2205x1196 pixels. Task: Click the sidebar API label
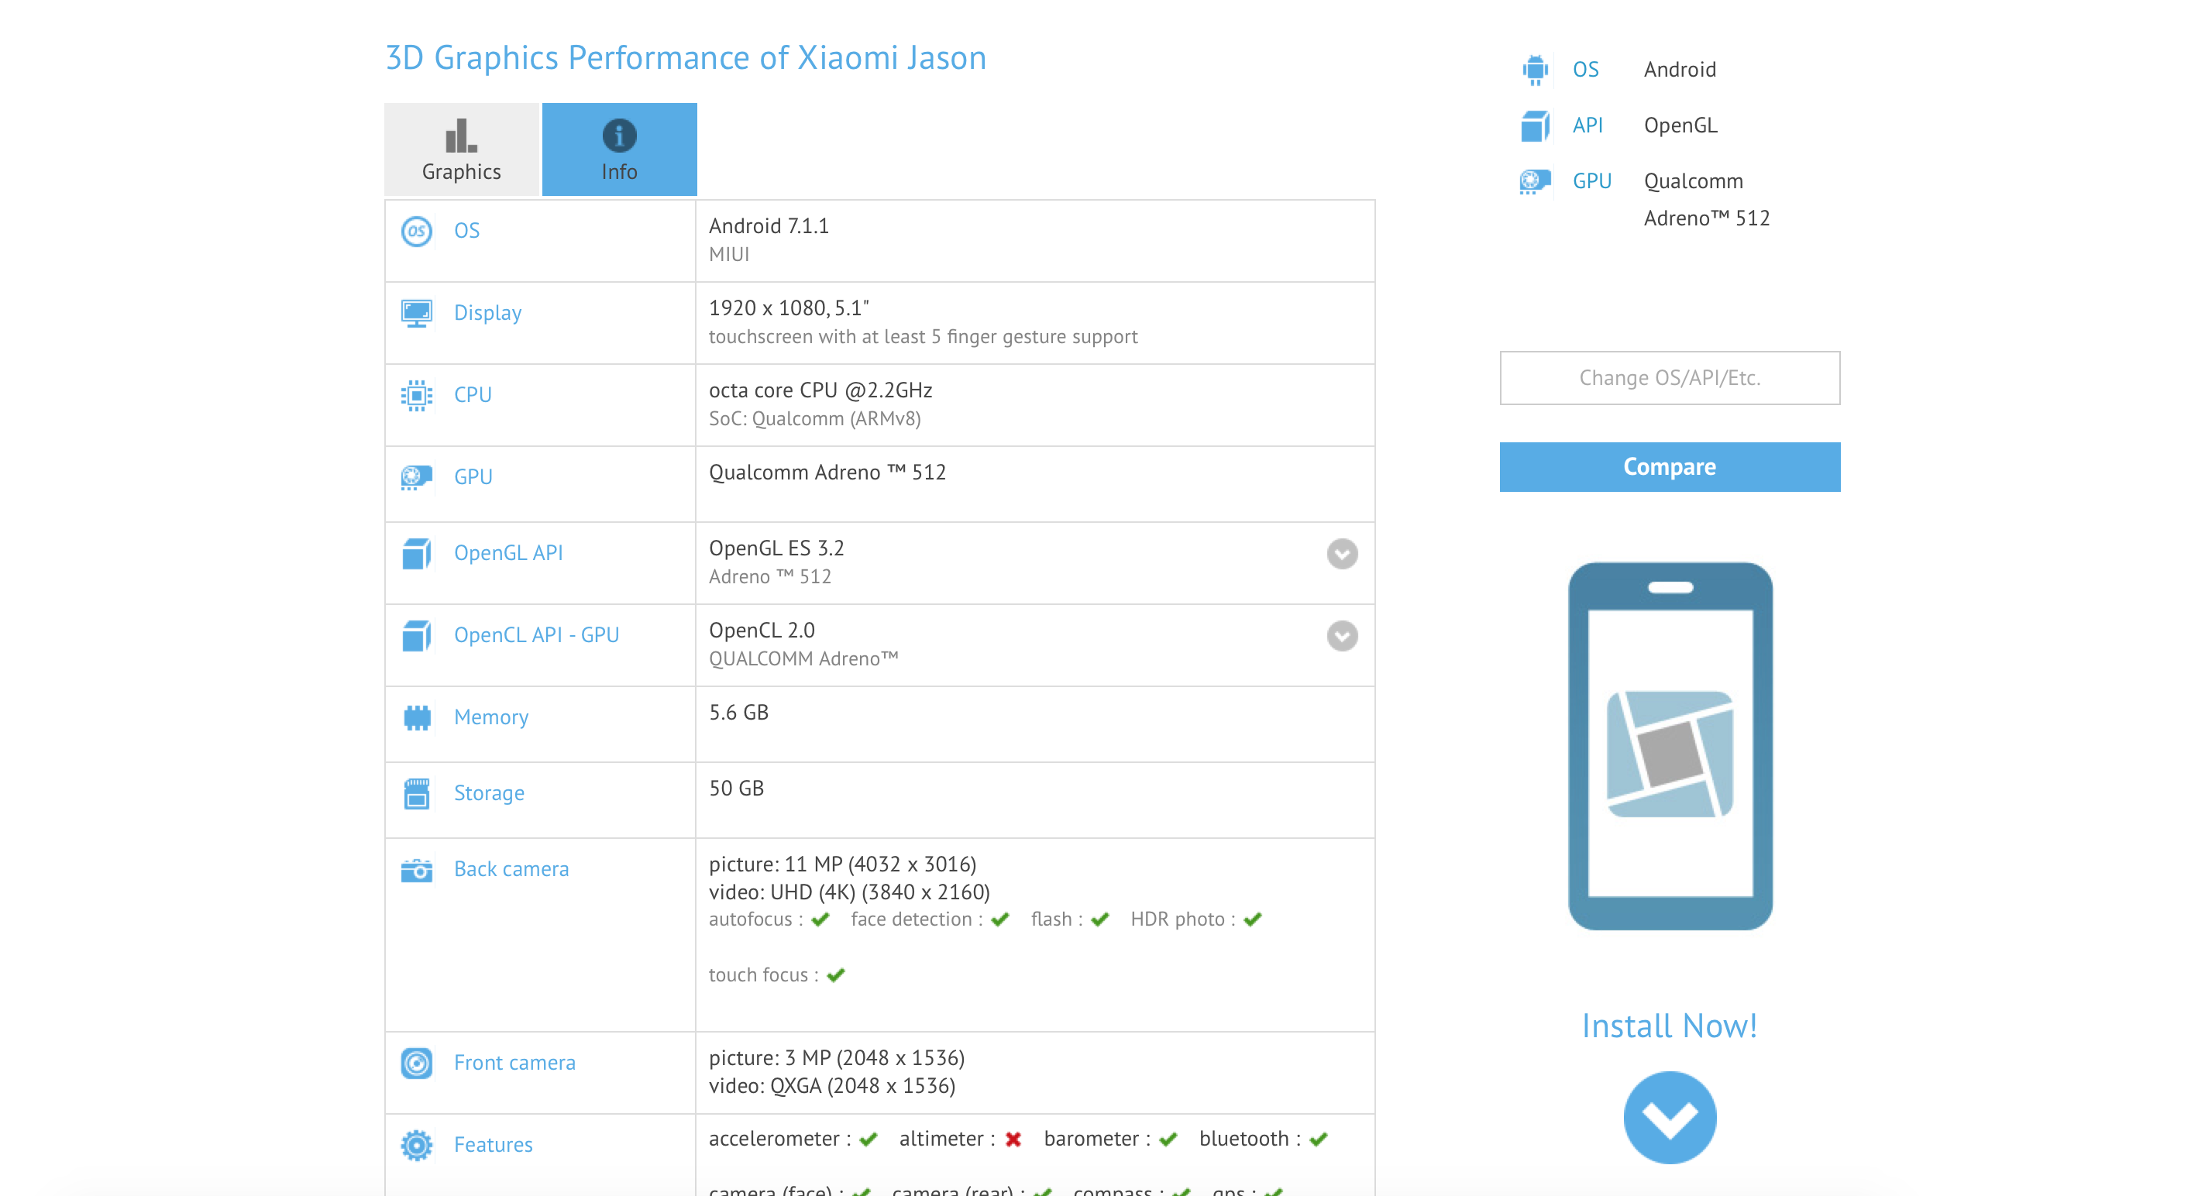tap(1587, 125)
